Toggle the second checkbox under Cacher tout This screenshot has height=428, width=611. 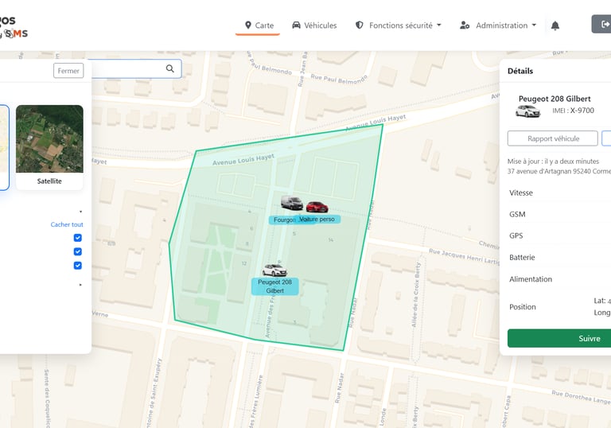[77, 252]
